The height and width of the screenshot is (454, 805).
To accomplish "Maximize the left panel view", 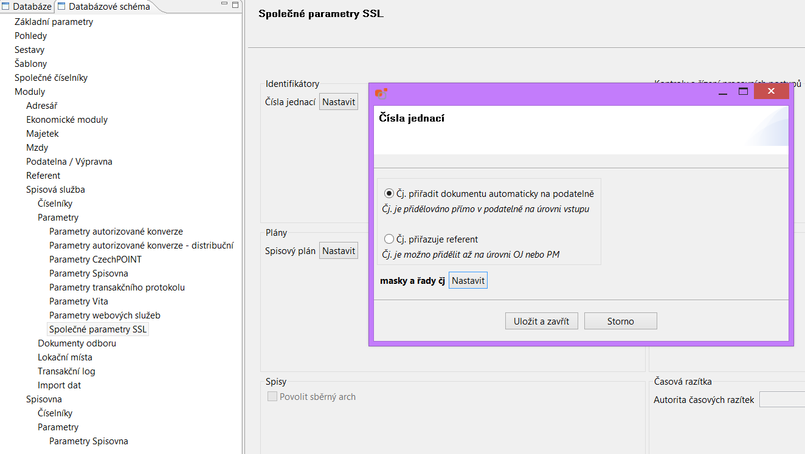I will pyautogui.click(x=235, y=6).
